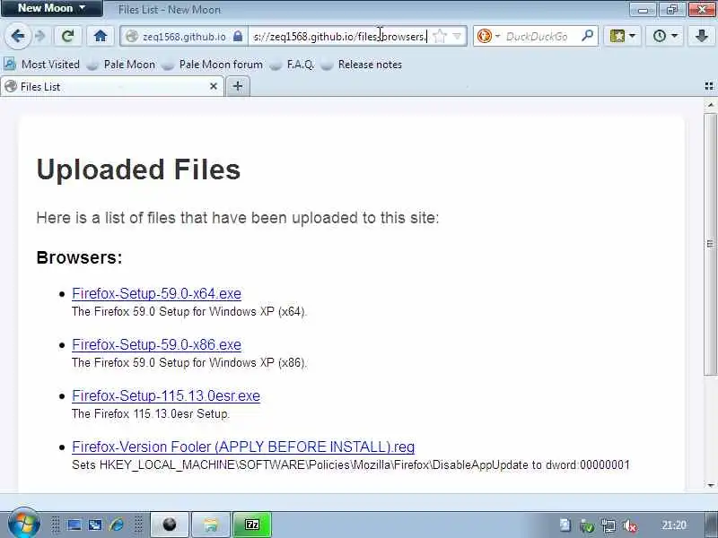This screenshot has height=538, width=718.
Task: Click the Switch between windows taskbar icon
Action: coord(95,525)
